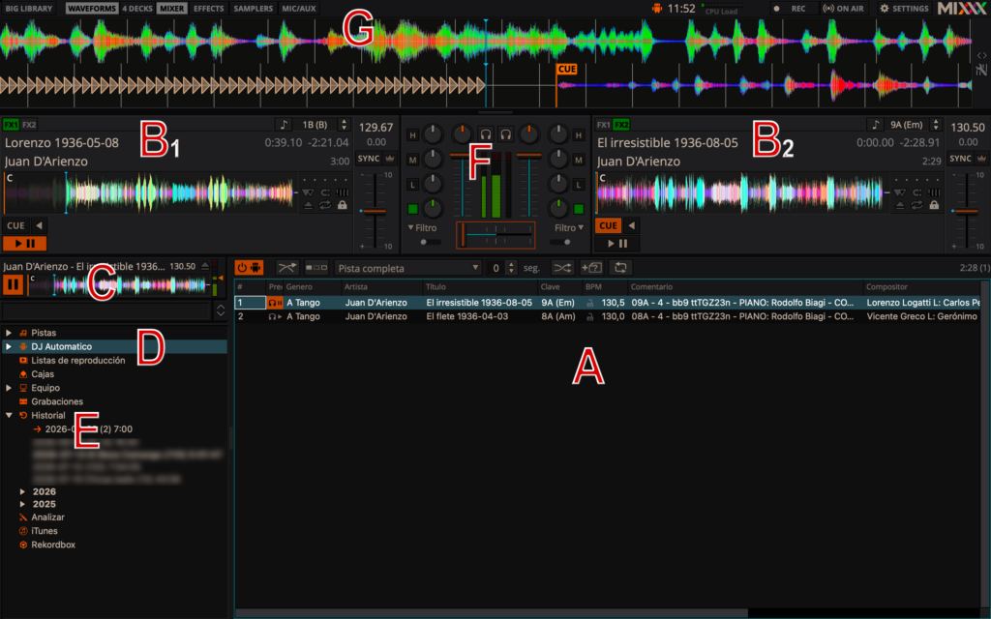Click the left headphone cue button in mixer
Image resolution: width=991 pixels, height=619 pixels.
[486, 133]
